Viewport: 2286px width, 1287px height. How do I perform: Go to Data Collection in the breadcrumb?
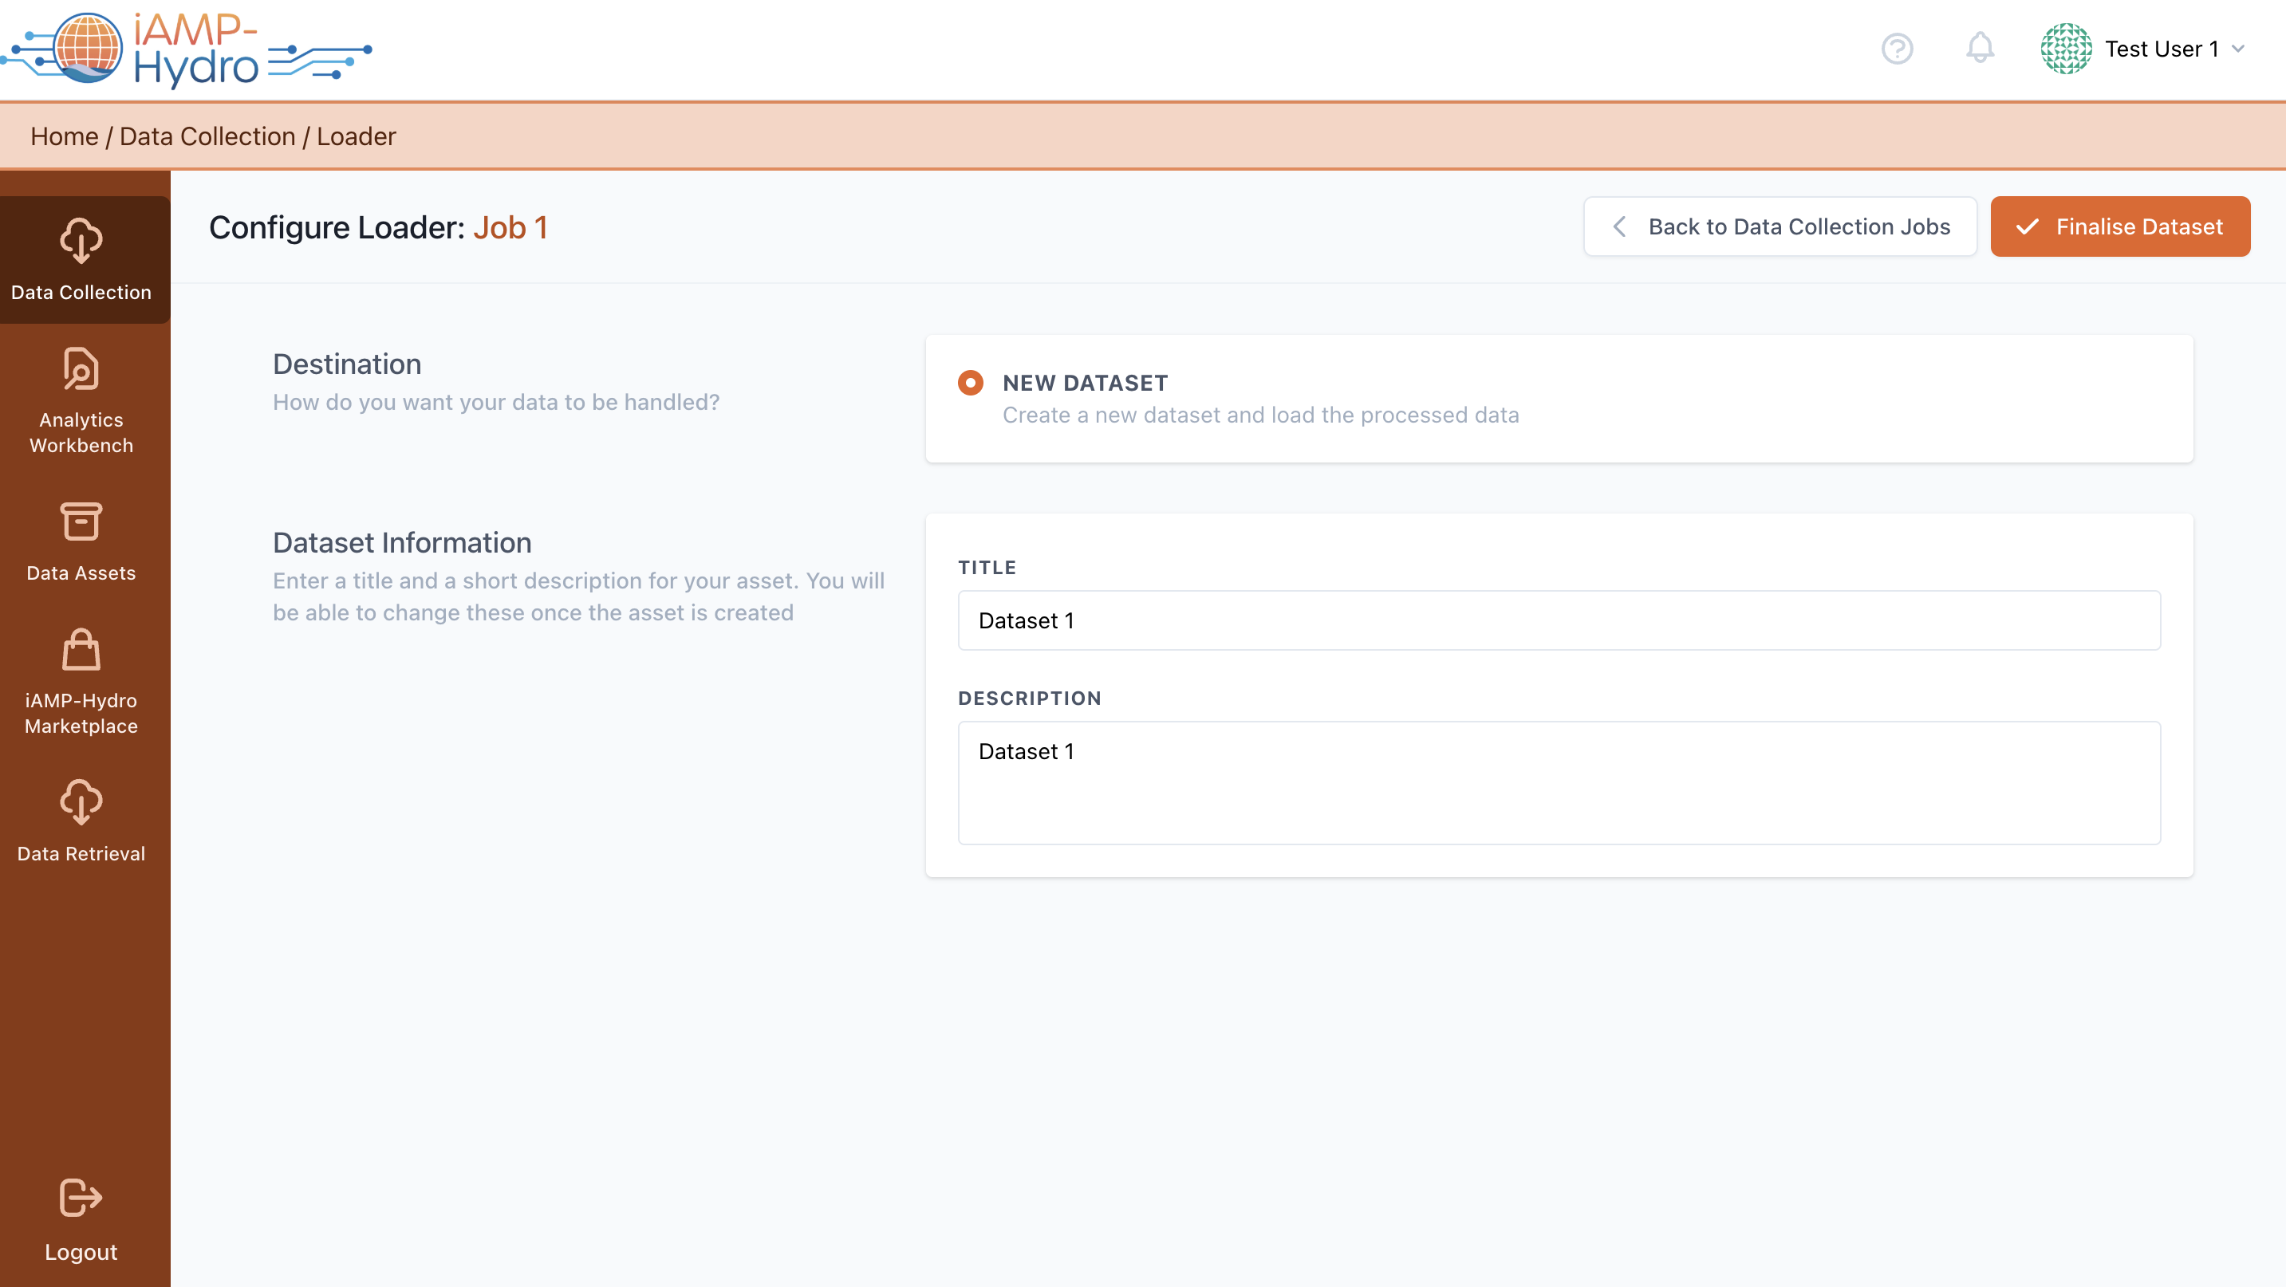coord(207,136)
